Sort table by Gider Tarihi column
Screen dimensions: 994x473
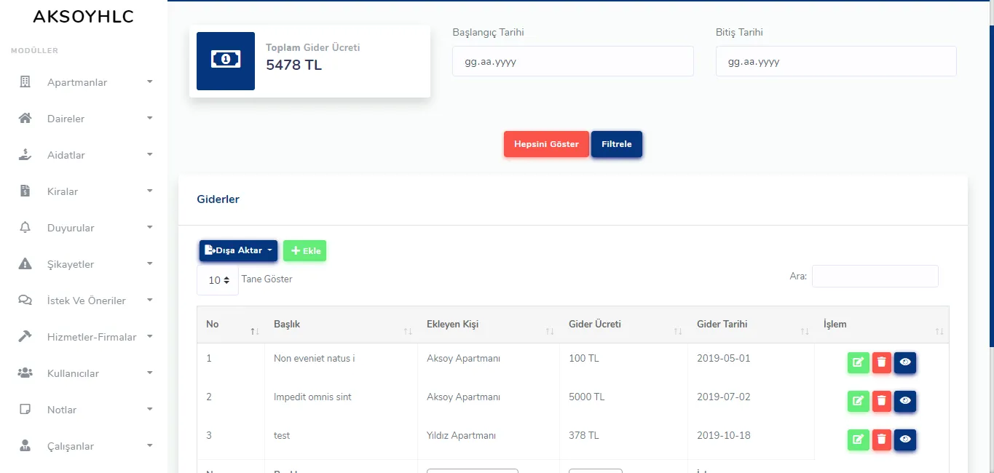pos(751,325)
